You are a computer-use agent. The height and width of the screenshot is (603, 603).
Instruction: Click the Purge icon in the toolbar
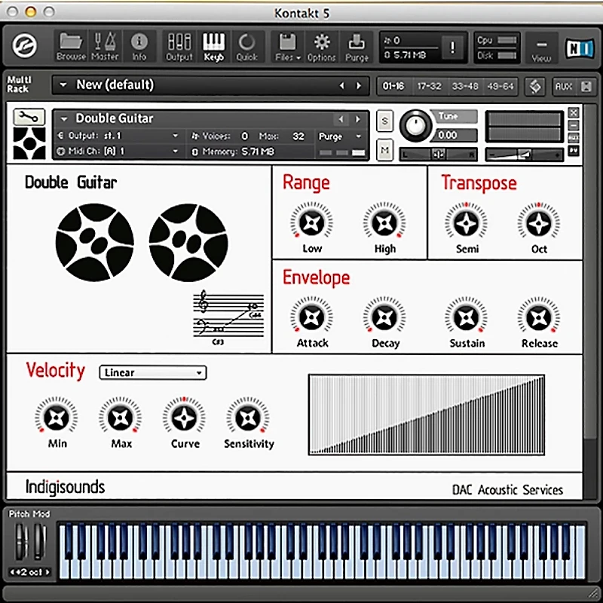point(356,45)
